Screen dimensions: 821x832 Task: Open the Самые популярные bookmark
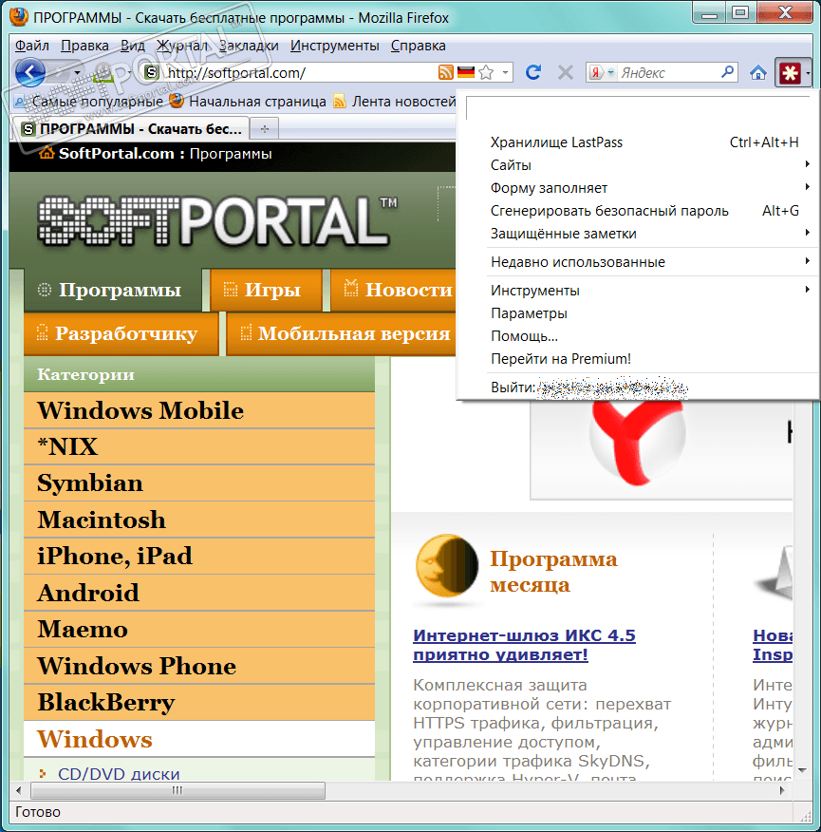tap(88, 102)
